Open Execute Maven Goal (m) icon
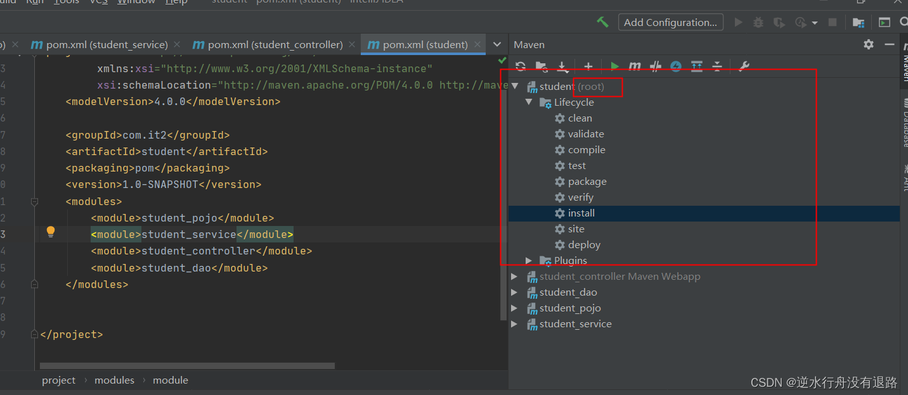Viewport: 908px width, 395px height. [x=635, y=66]
